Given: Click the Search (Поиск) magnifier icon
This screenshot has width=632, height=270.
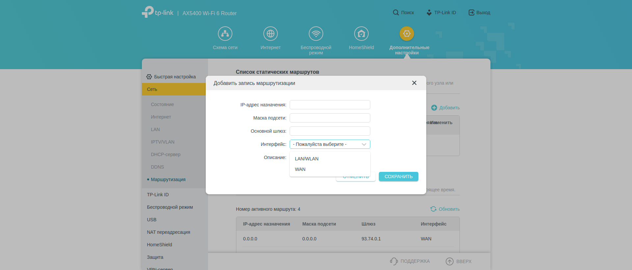Looking at the screenshot, I should [x=396, y=13].
